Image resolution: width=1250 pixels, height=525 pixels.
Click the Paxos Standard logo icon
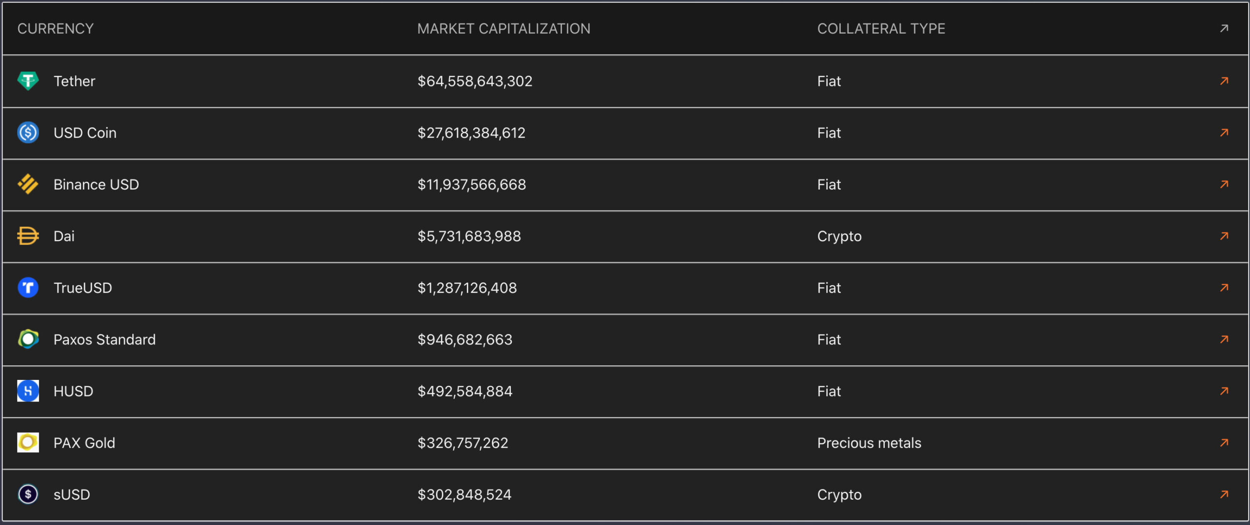pos(28,339)
